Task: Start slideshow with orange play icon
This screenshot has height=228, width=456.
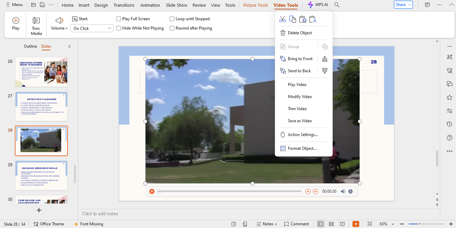Action: [x=356, y=224]
